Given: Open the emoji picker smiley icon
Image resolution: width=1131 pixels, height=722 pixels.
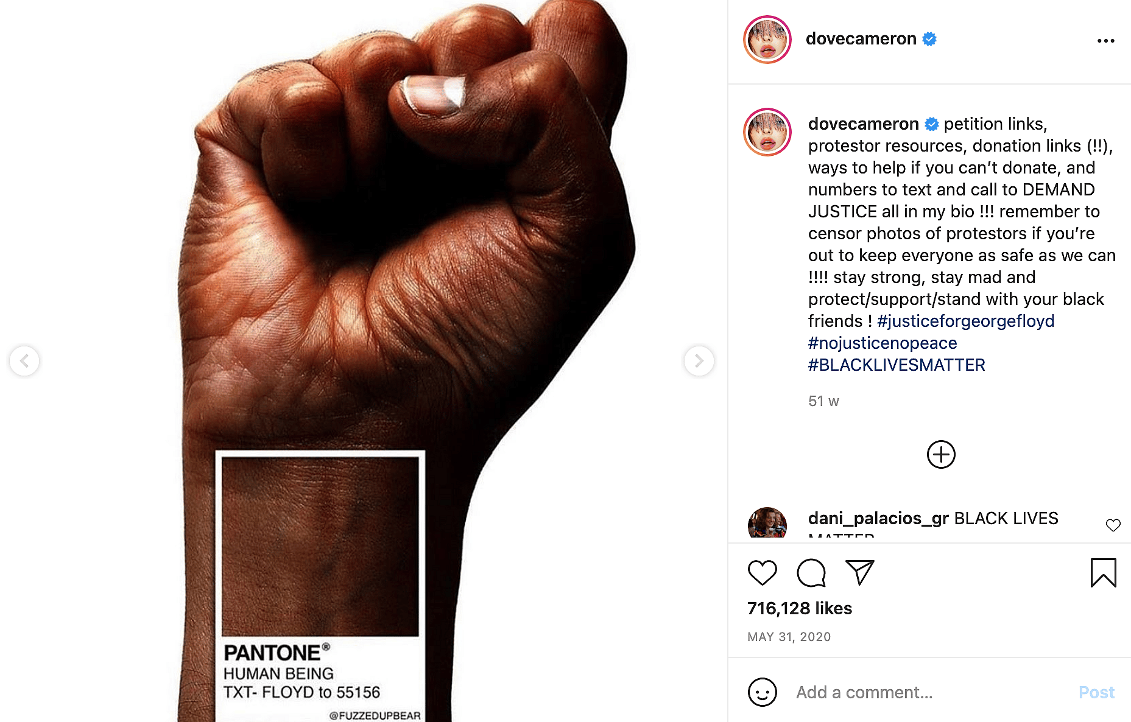Looking at the screenshot, I should pos(762,692).
